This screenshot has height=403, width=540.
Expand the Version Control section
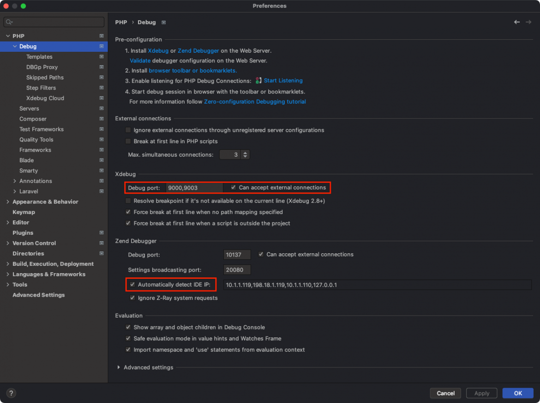[8, 243]
